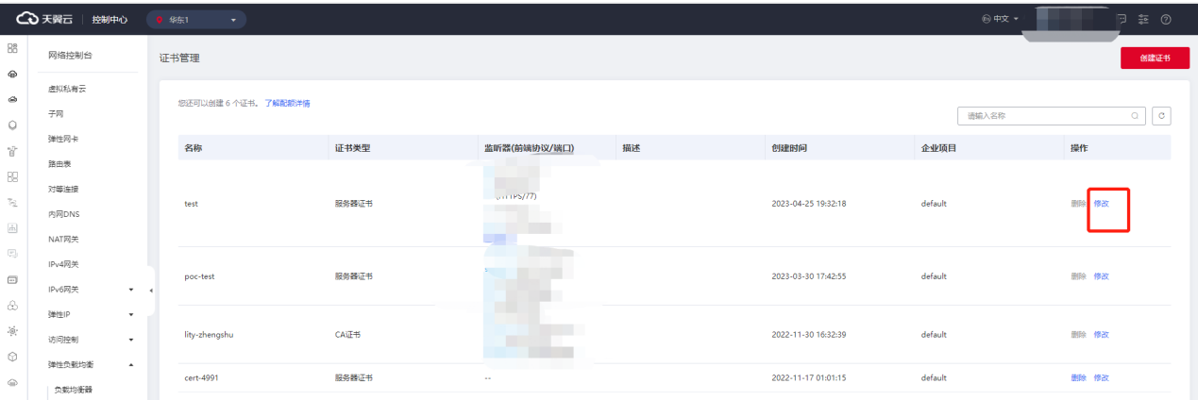Click the 天翼云 cloud logo
The height and width of the screenshot is (400, 1198).
(x=45, y=19)
